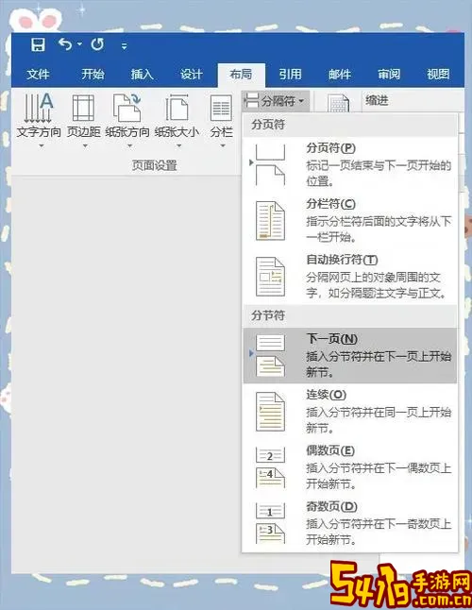Choose 连续(O) continuous section break
This screenshot has height=610, width=472.
pyautogui.click(x=350, y=412)
